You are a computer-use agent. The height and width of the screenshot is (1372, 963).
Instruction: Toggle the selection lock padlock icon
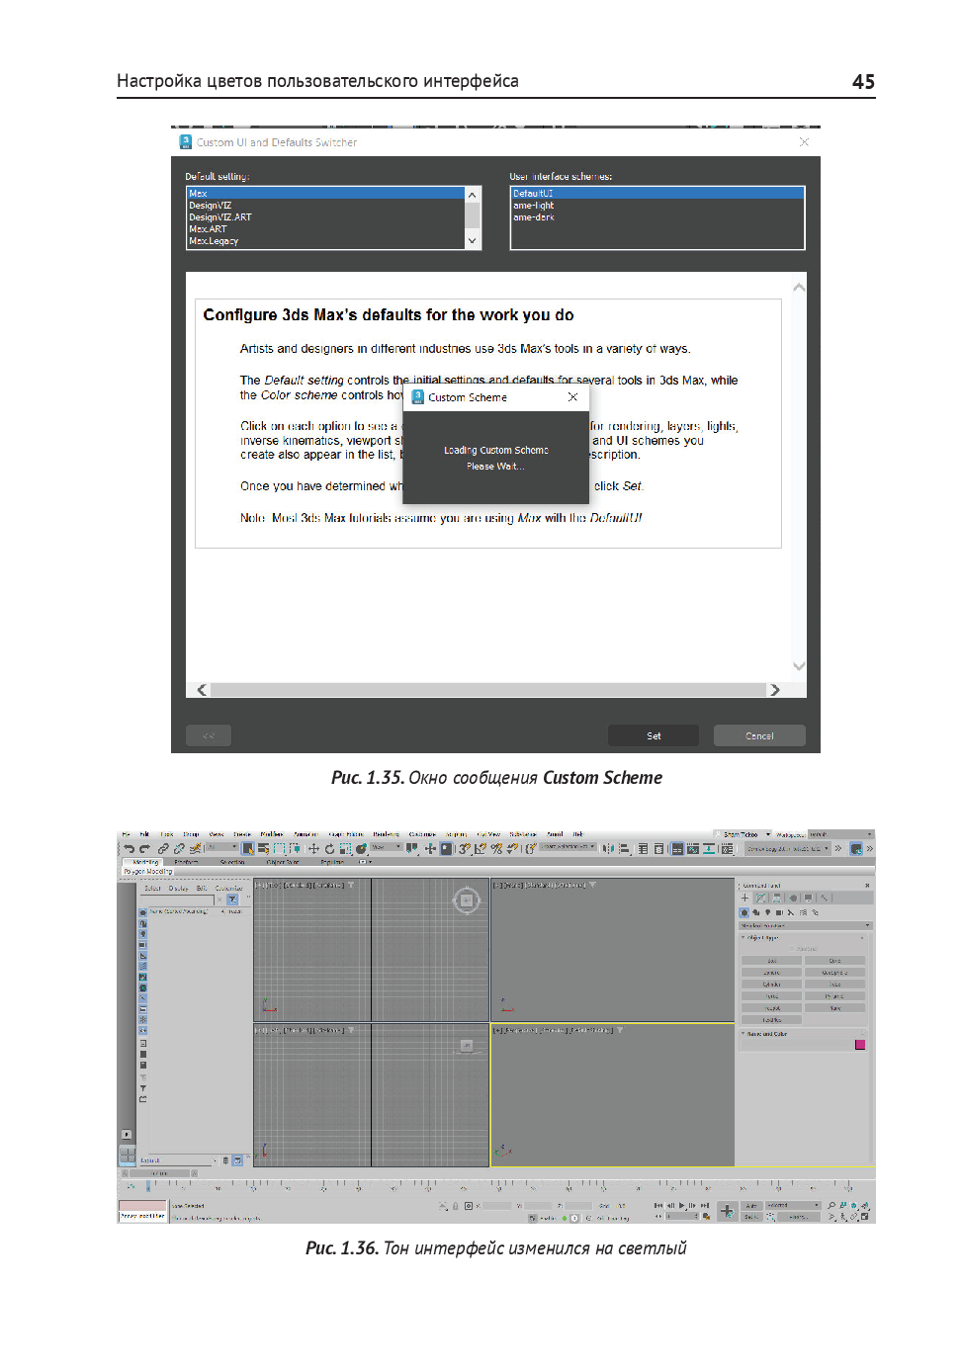[x=456, y=1207]
